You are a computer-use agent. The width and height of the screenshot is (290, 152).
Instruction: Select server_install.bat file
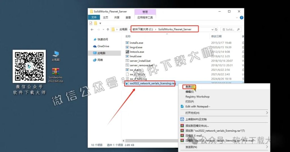click(x=140, y=61)
